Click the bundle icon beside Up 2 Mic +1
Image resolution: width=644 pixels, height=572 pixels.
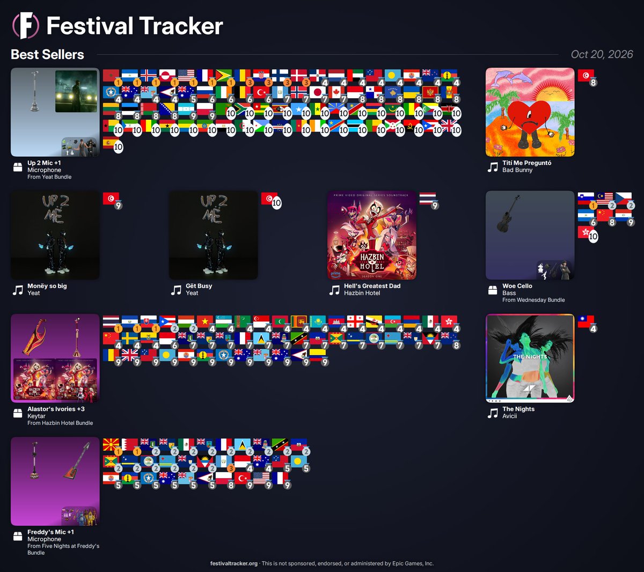18,167
